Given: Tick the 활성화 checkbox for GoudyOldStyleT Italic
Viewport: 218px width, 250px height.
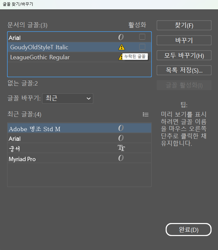Looking at the screenshot, I should point(142,47).
